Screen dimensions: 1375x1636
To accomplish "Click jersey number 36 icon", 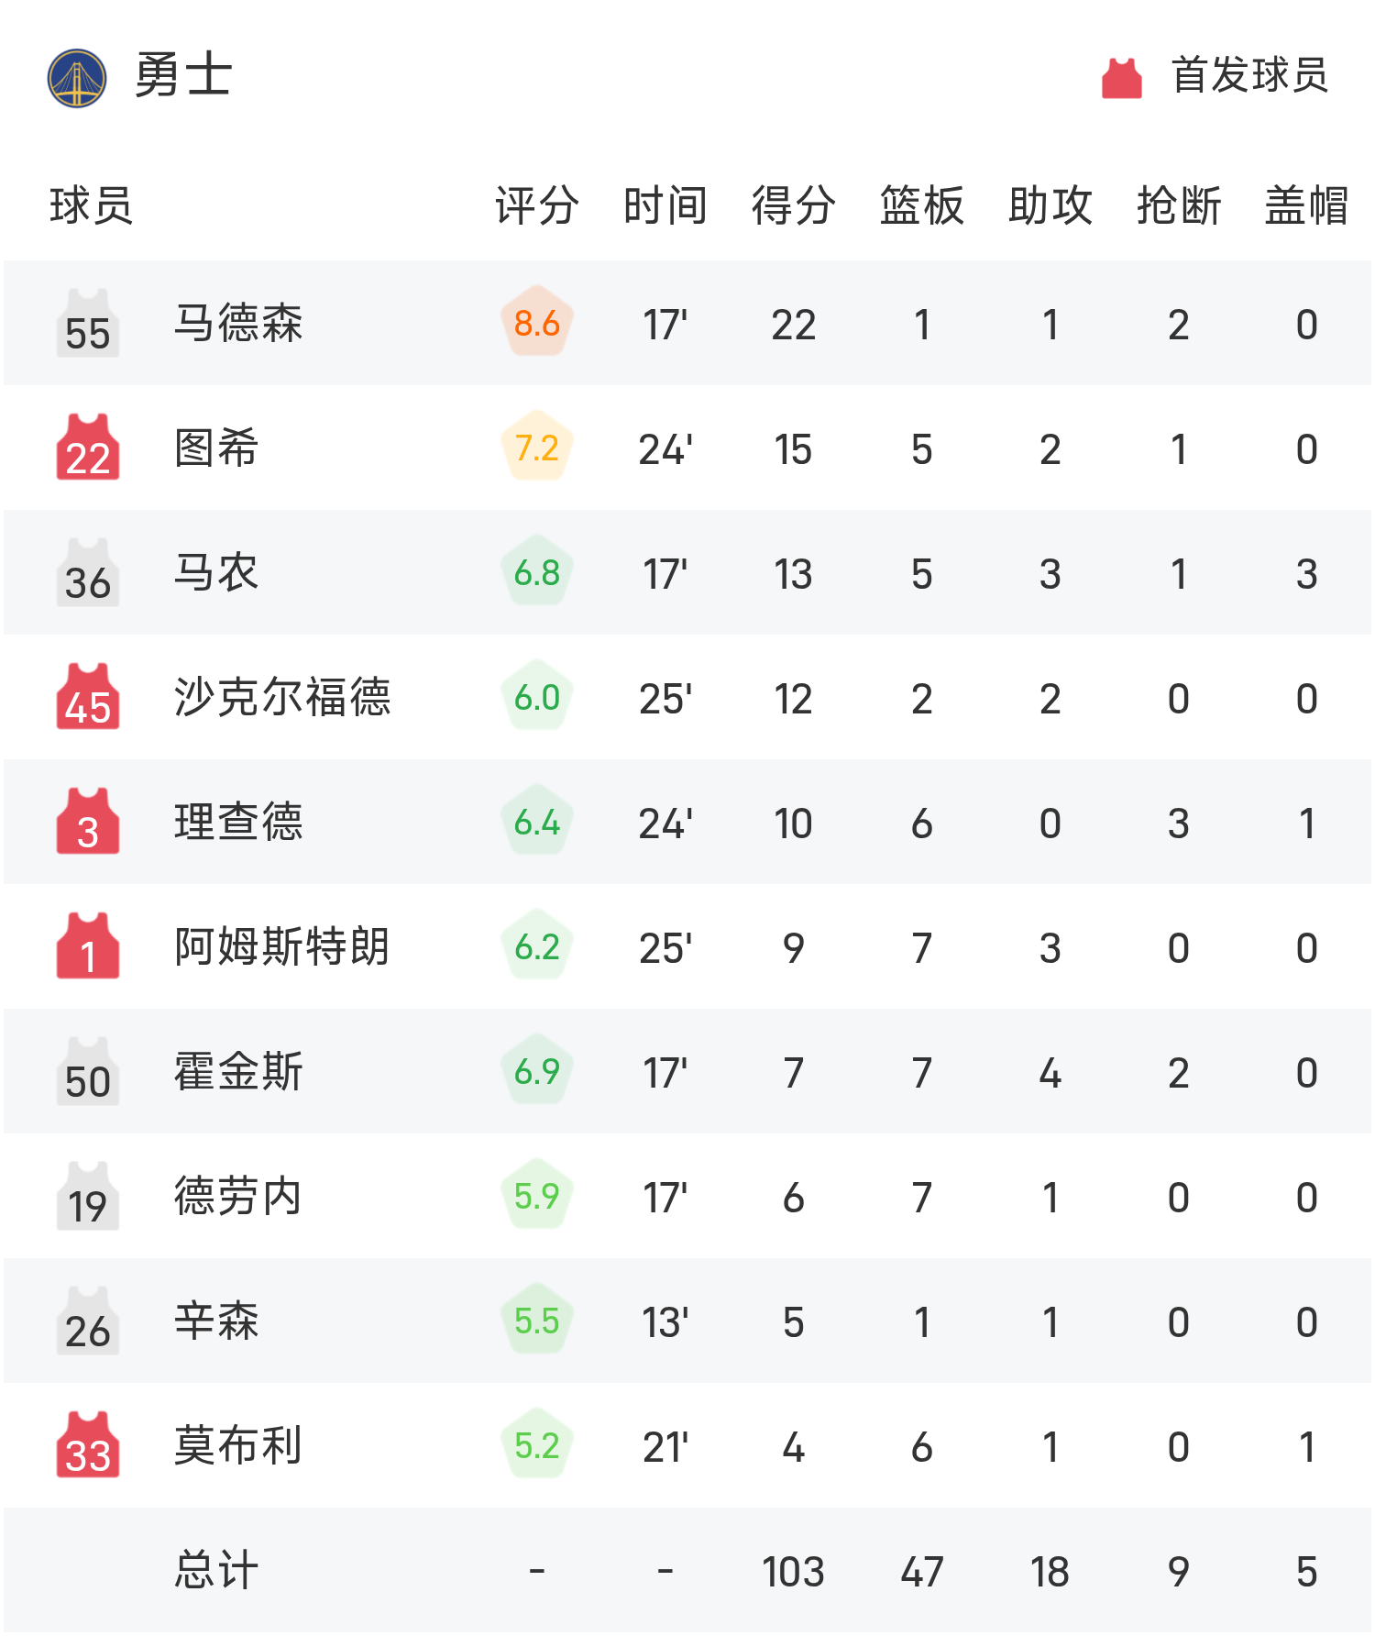I will point(88,572).
